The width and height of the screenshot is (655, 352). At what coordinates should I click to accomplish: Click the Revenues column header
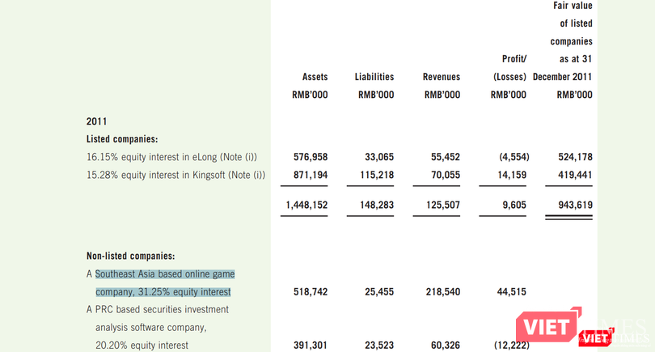click(x=441, y=77)
